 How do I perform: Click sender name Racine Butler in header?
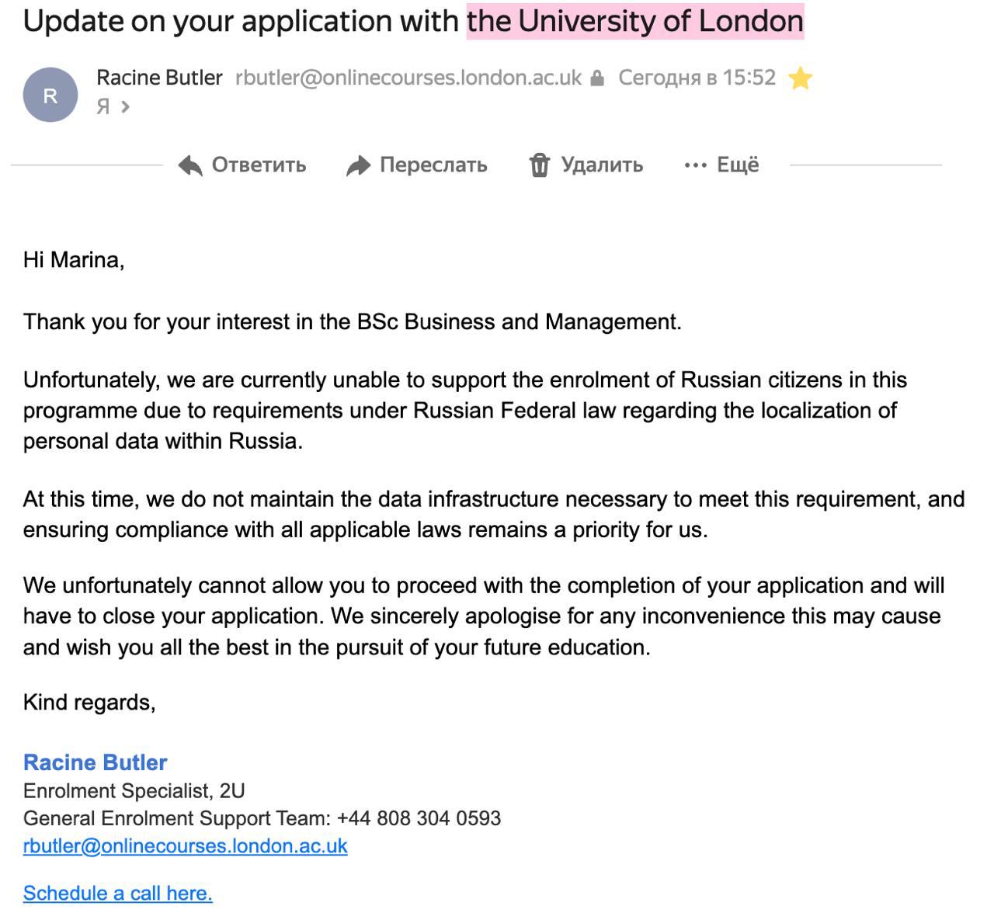coord(159,78)
